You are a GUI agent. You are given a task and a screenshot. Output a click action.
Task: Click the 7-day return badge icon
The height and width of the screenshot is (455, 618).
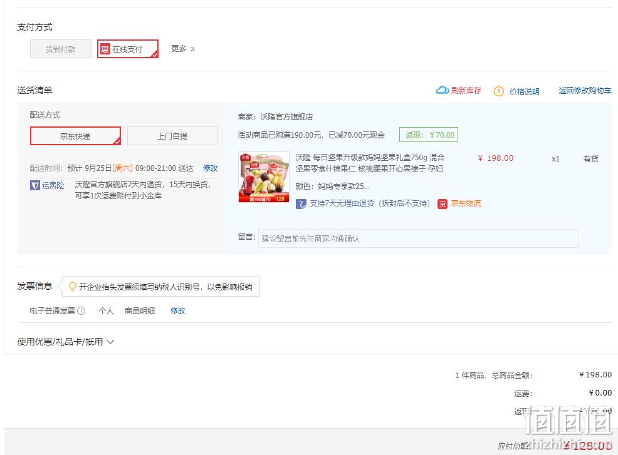(x=301, y=204)
